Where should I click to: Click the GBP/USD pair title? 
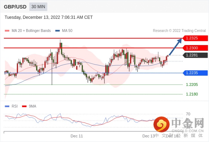click(15, 7)
